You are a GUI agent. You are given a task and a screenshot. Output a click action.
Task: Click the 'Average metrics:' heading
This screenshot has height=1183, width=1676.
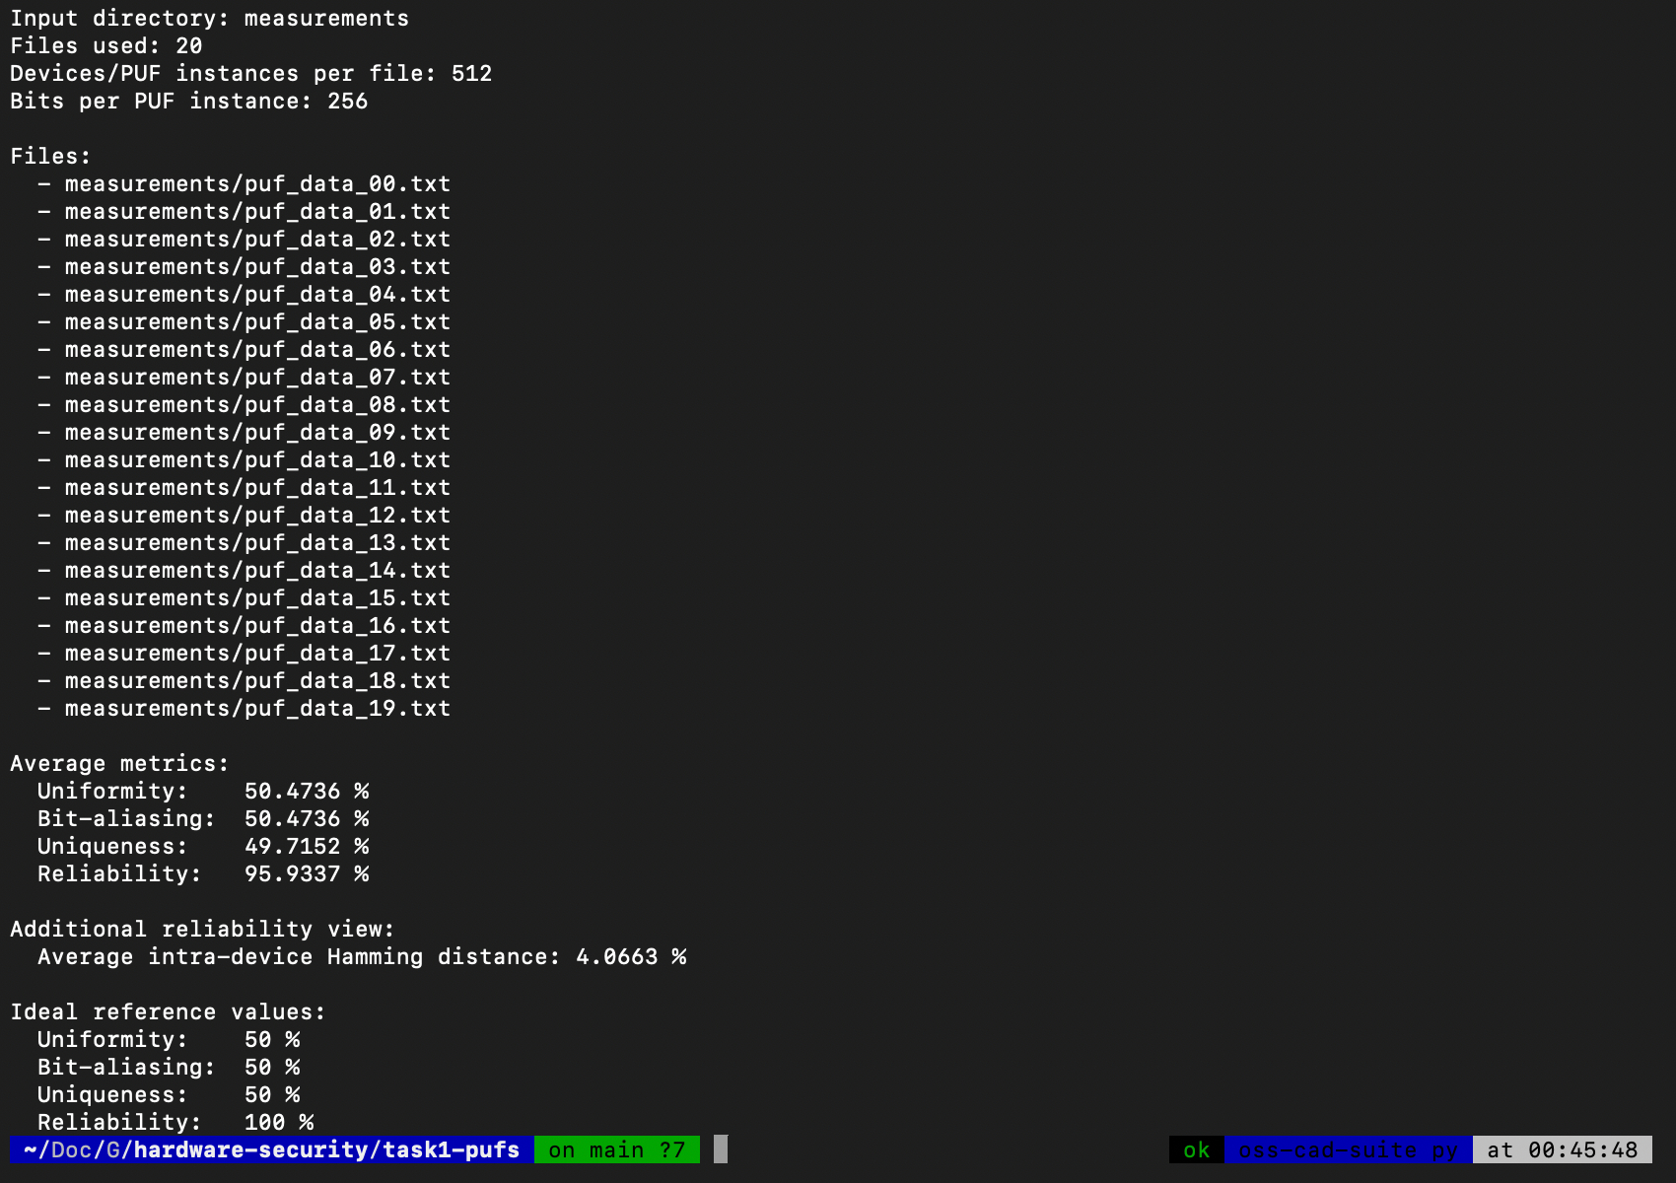[119, 764]
